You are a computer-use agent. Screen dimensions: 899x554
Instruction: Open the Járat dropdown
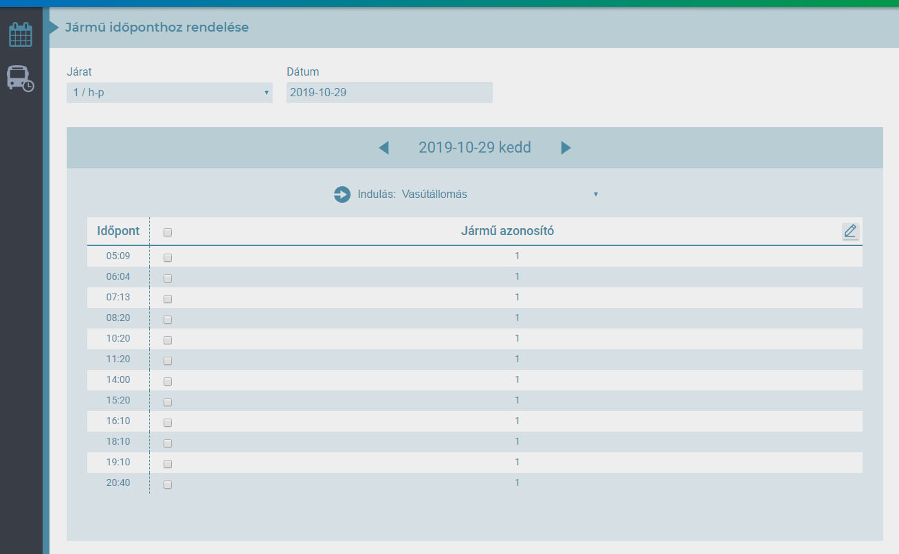(x=169, y=93)
